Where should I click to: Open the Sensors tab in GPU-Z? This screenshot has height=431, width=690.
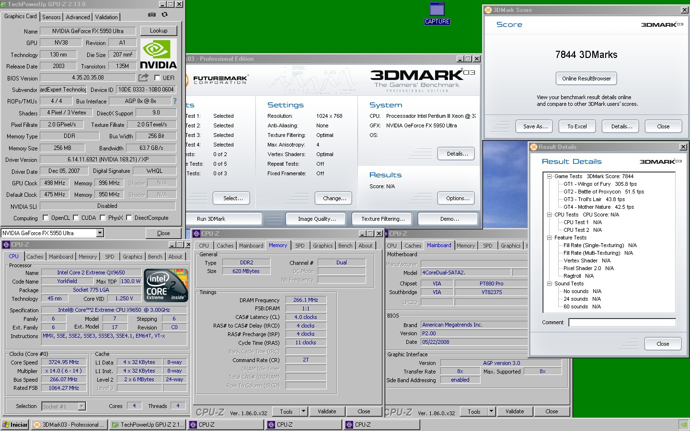click(51, 17)
